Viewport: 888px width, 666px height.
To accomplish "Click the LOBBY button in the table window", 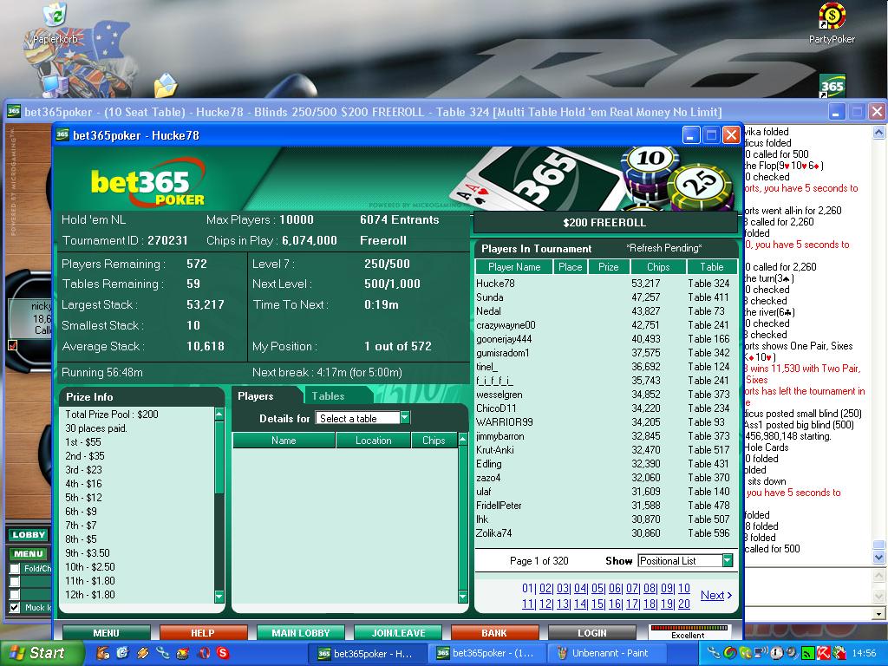I will pyautogui.click(x=29, y=534).
